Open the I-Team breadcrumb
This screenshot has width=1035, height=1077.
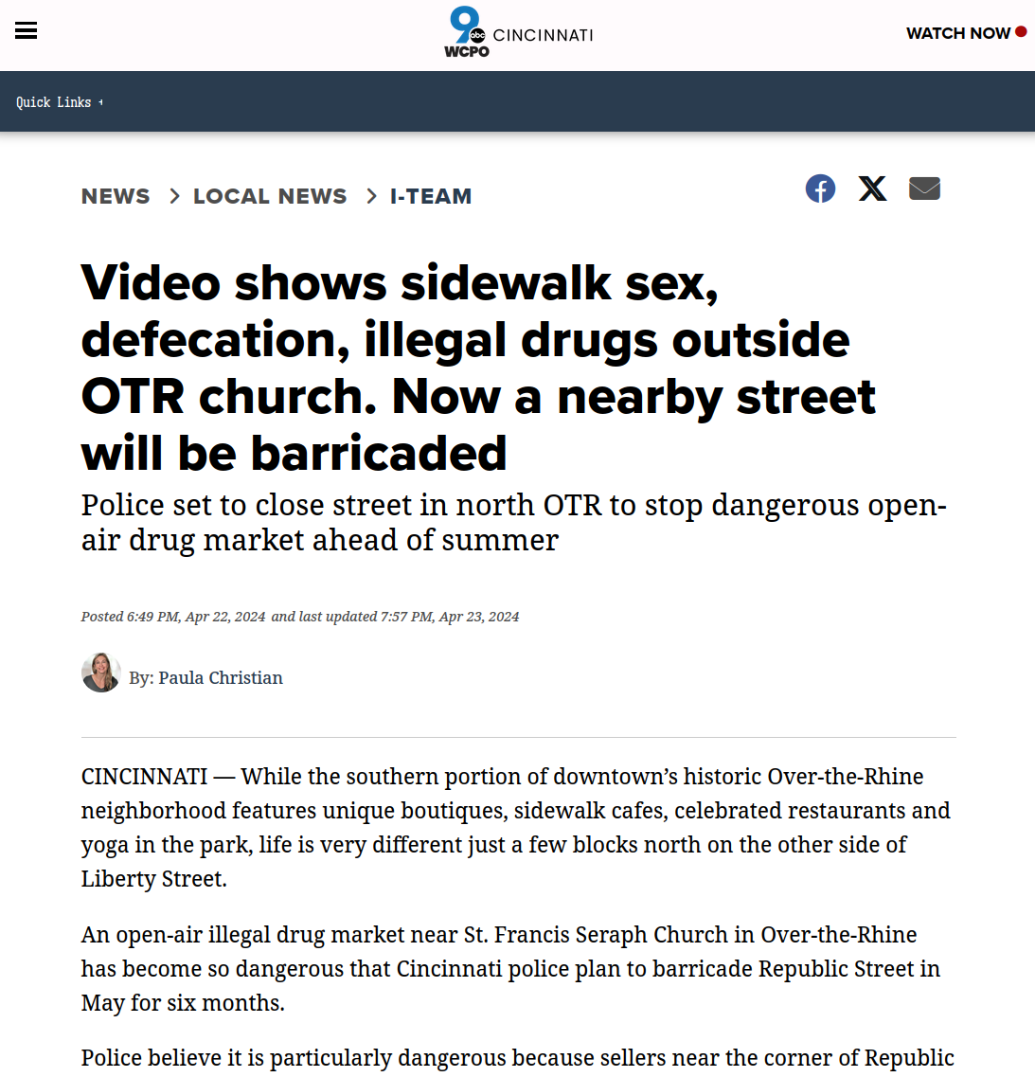tap(431, 196)
